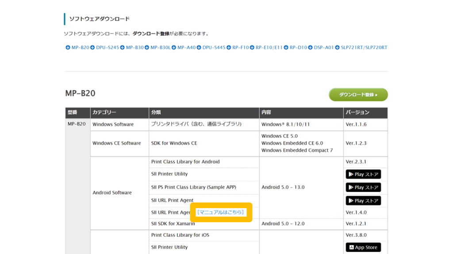Click the 分類 column header
The width and height of the screenshot is (453, 254).
point(204,112)
